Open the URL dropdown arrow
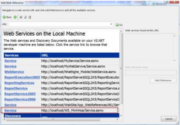Viewport: 180px width, 125px height. pyautogui.click(x=111, y=24)
